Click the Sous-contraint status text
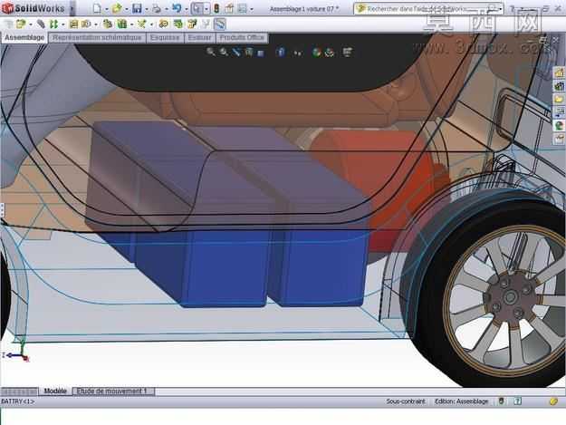 pyautogui.click(x=406, y=401)
